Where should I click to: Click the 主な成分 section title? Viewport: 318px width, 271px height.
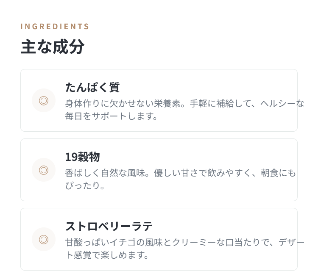53,47
